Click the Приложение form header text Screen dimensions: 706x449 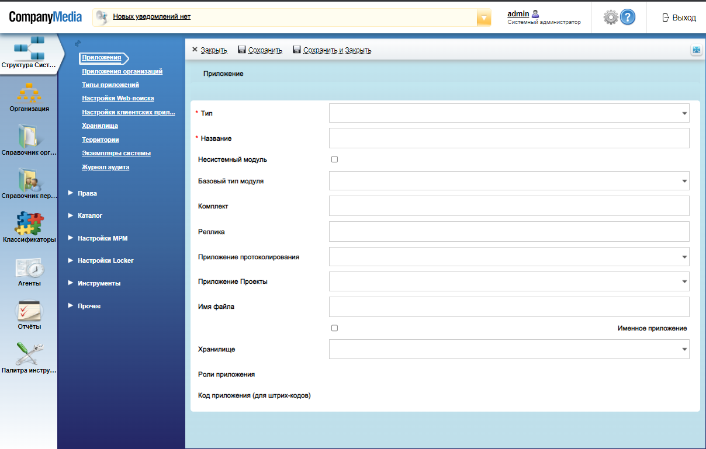(x=223, y=74)
